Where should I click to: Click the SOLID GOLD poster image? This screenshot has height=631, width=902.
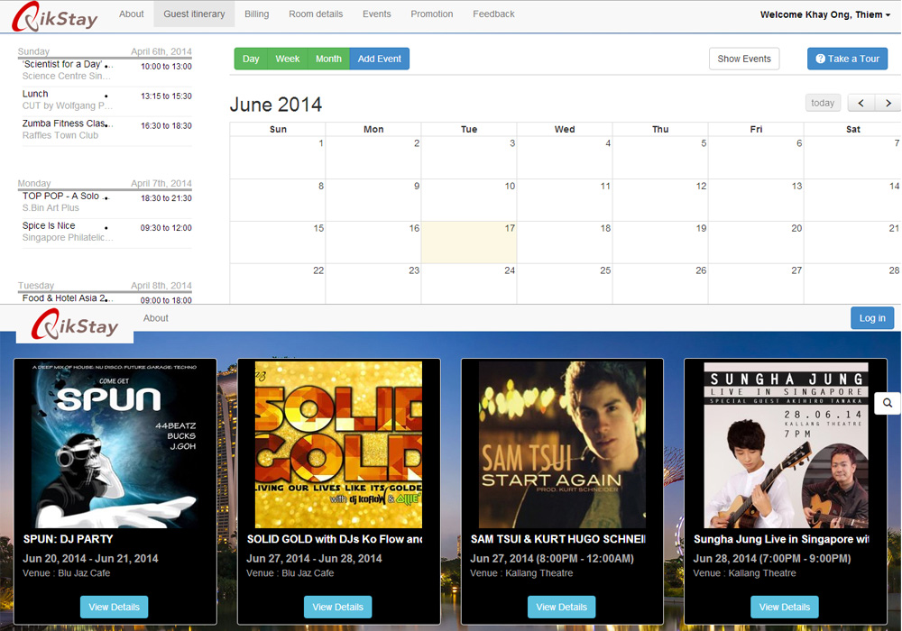click(x=339, y=444)
